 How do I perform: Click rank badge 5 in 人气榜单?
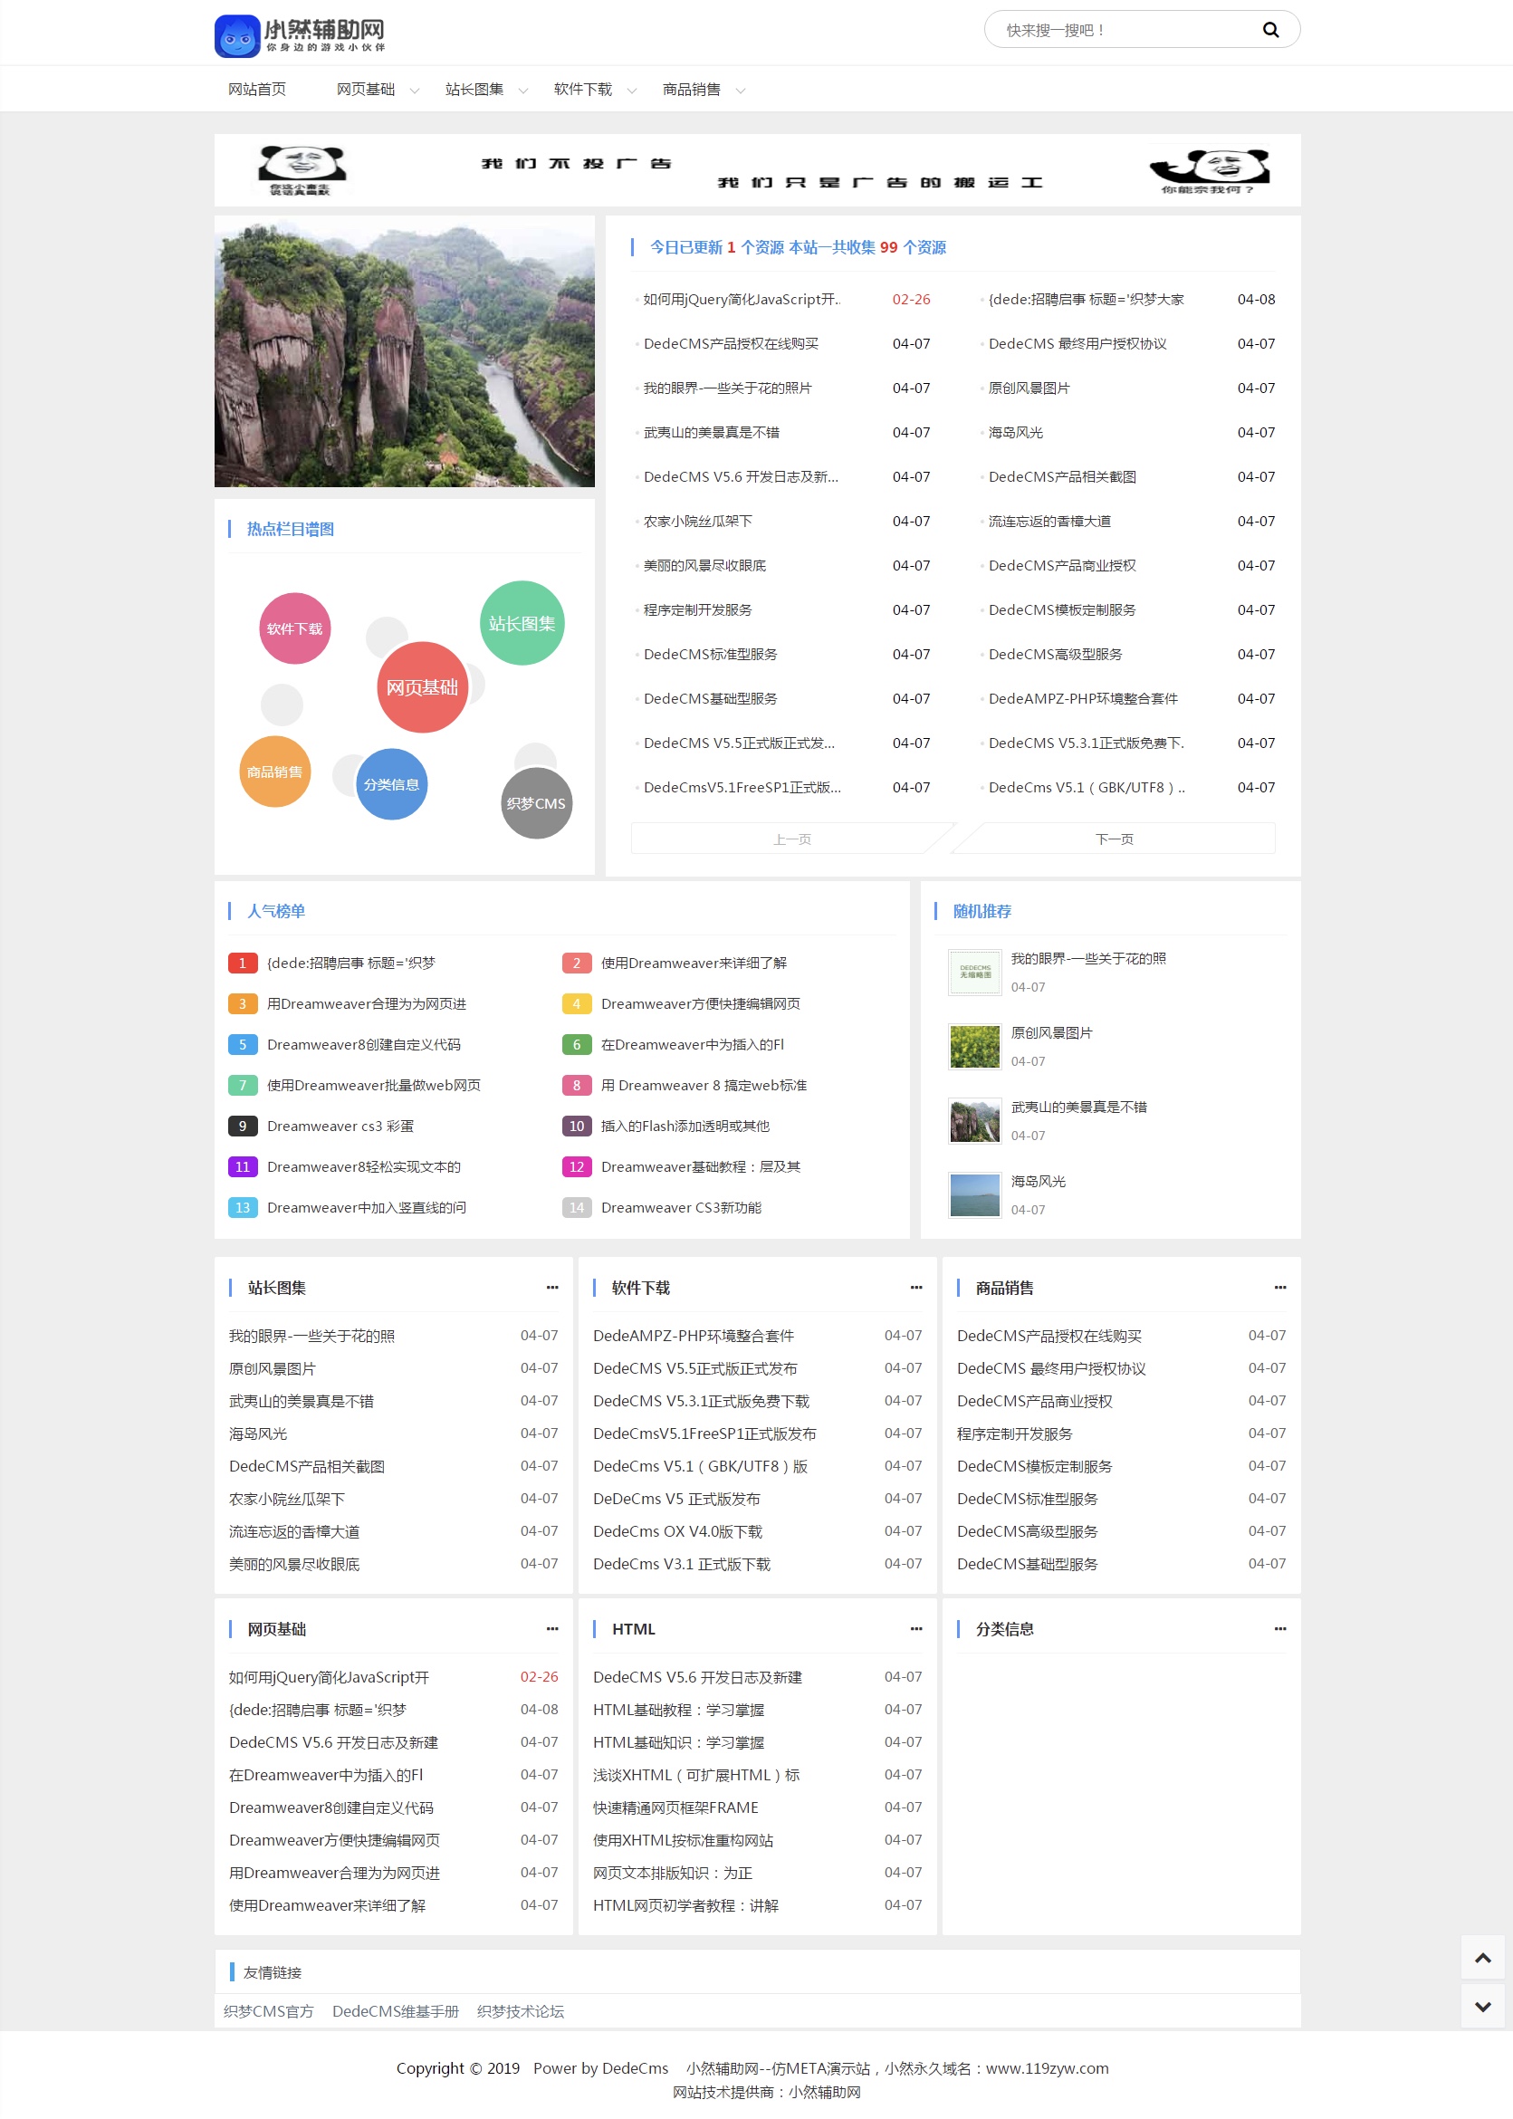(x=243, y=1045)
